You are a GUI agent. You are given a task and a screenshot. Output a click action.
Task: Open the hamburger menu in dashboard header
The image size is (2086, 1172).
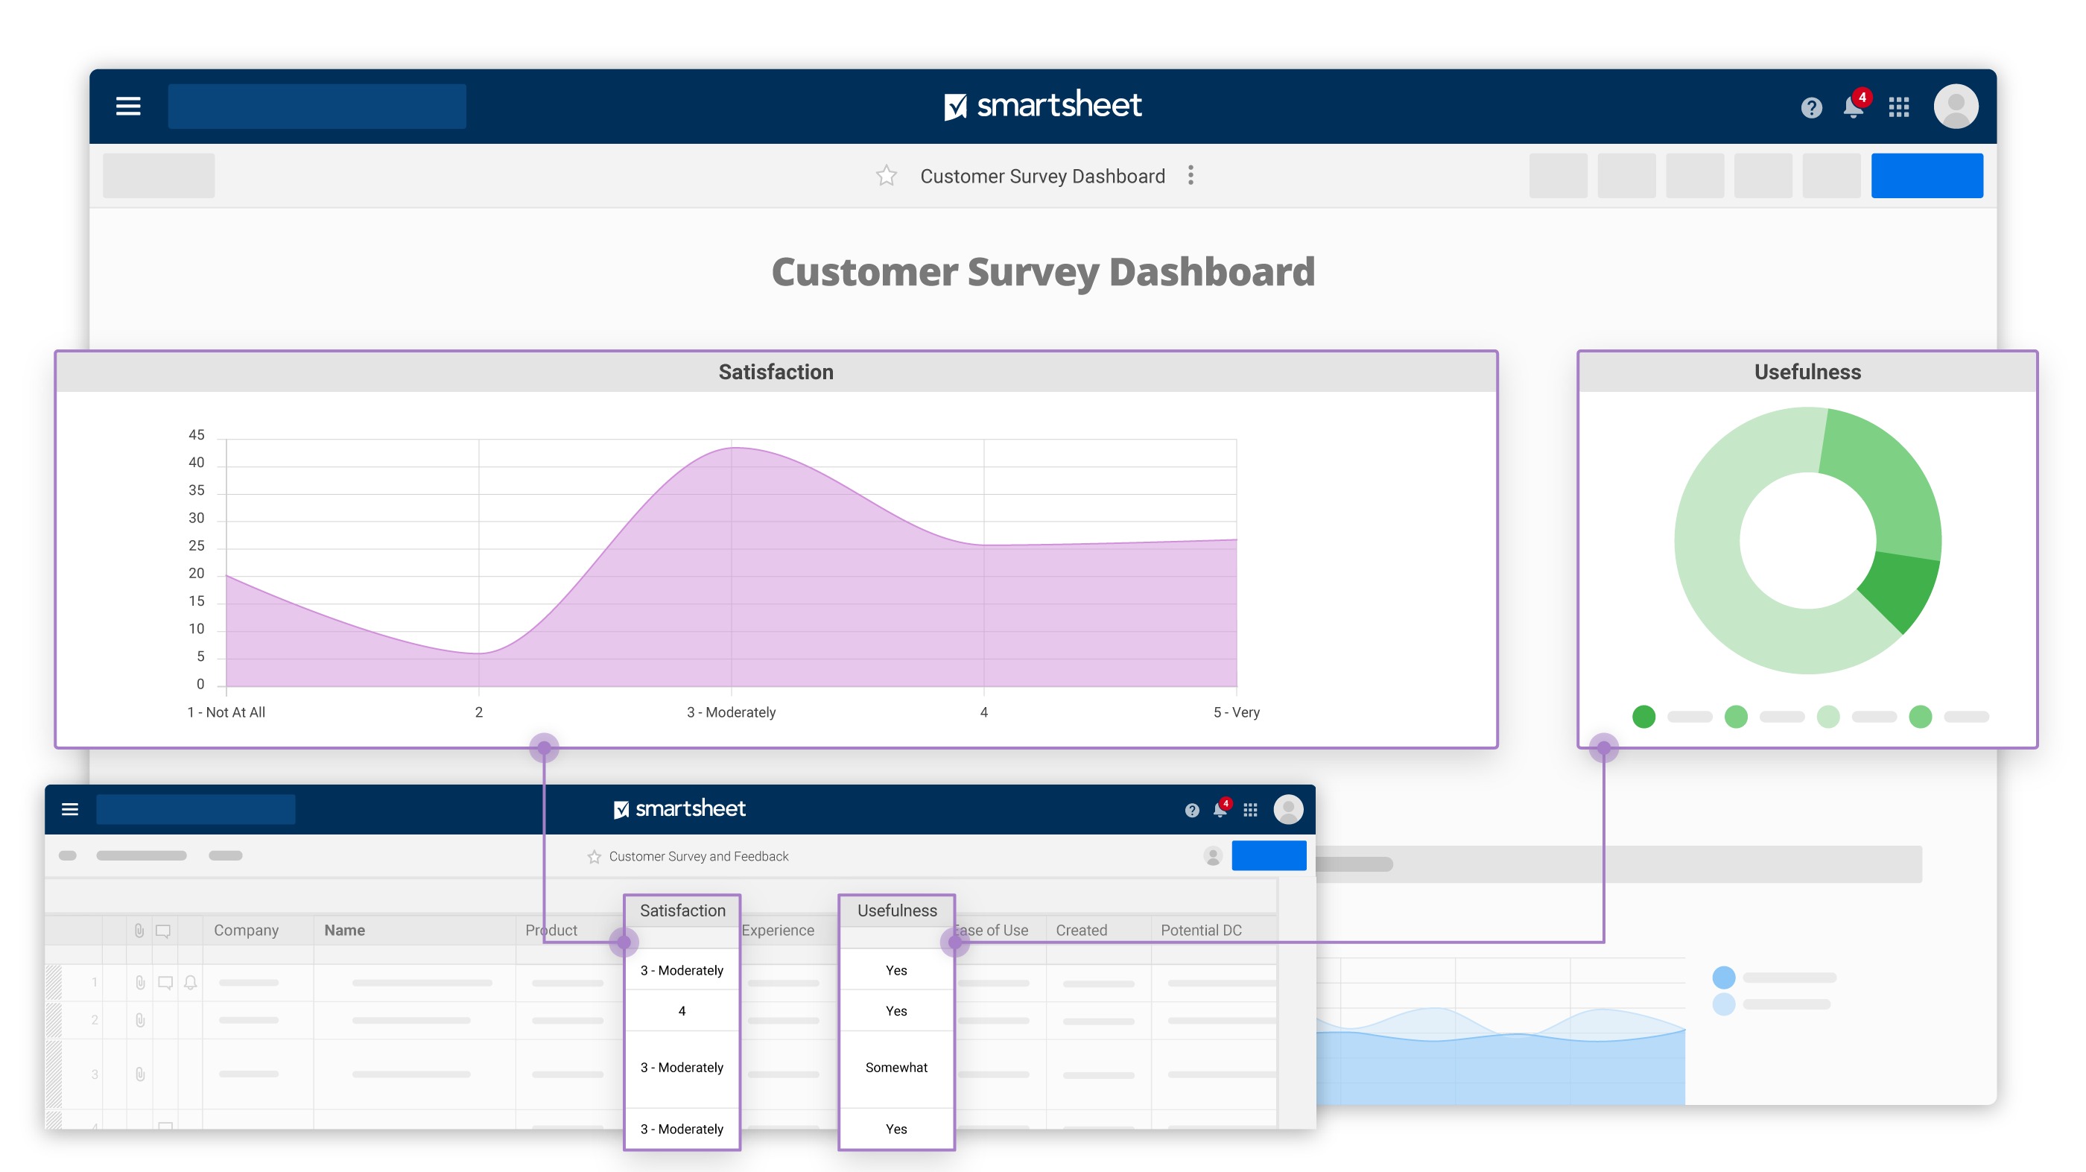[x=128, y=106]
